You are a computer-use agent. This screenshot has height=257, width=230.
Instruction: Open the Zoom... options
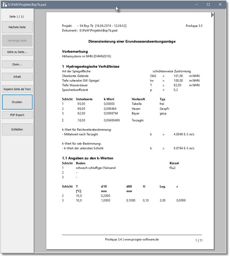[x=17, y=64]
